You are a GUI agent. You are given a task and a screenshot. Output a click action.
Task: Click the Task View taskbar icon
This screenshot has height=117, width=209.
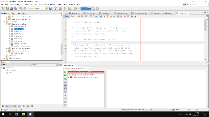pyautogui.click(x=10, y=114)
